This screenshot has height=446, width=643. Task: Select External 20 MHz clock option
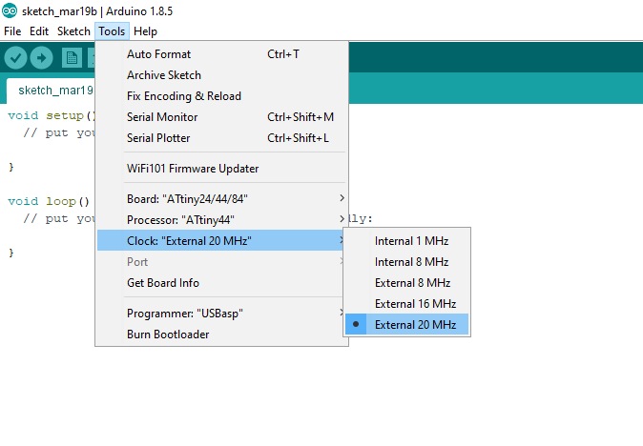click(415, 325)
